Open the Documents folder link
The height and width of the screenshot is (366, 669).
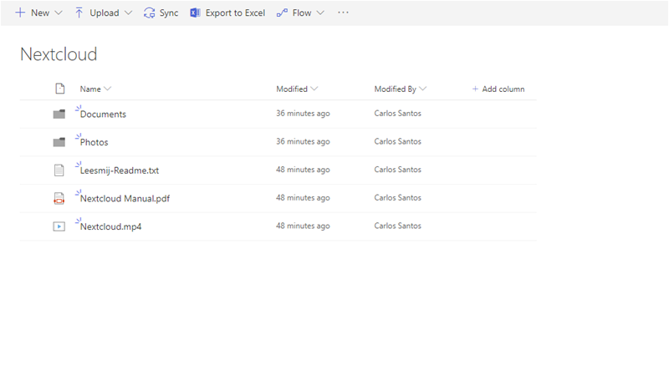pos(103,114)
